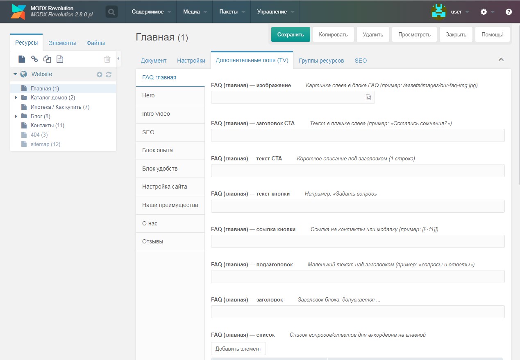Click the Добавить элемент button
This screenshot has height=360, width=520.
point(238,349)
